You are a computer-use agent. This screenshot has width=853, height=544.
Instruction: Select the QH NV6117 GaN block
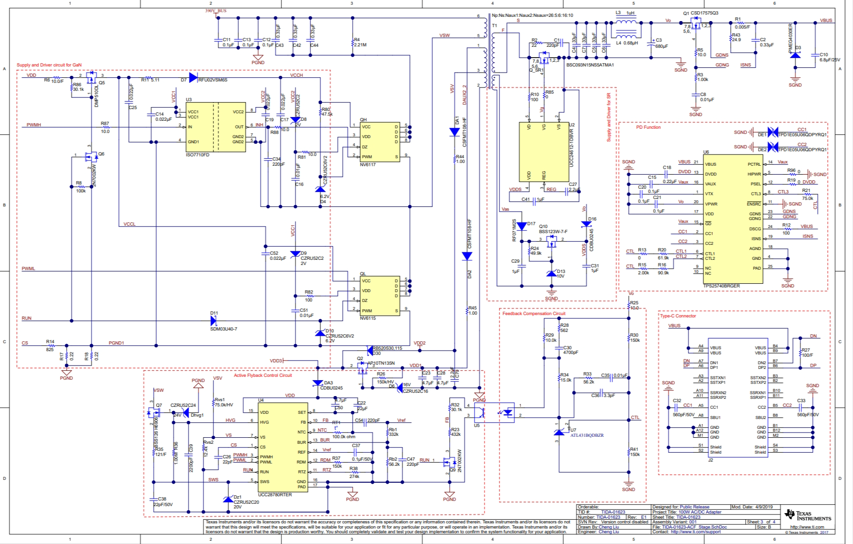click(380, 142)
